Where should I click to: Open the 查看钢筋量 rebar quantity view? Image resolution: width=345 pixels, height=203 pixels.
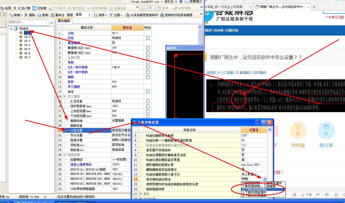98,8
